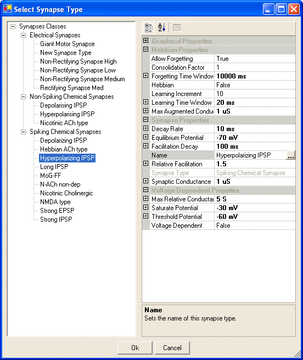Image resolution: width=303 pixels, height=360 pixels.
Task: Expand Max Relative Conductance property
Action: pos(145,199)
